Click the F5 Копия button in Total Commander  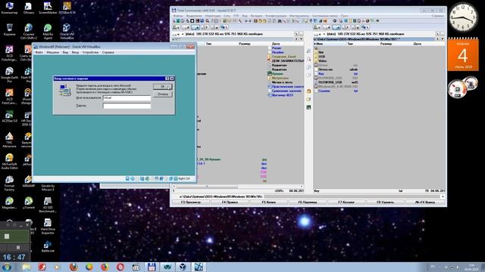(x=268, y=202)
